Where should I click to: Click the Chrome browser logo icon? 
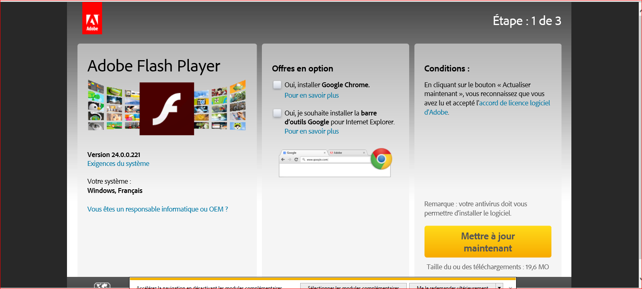coord(381,159)
